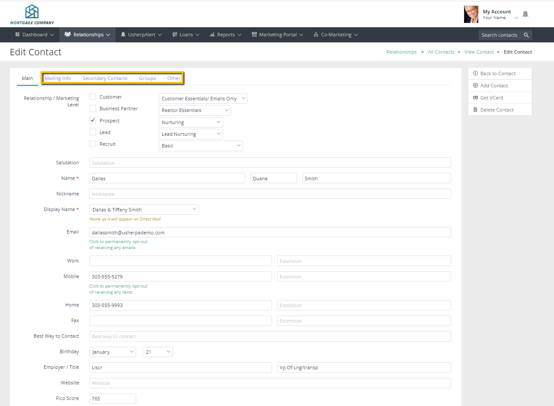Click the Get VCard card icon

[475, 98]
